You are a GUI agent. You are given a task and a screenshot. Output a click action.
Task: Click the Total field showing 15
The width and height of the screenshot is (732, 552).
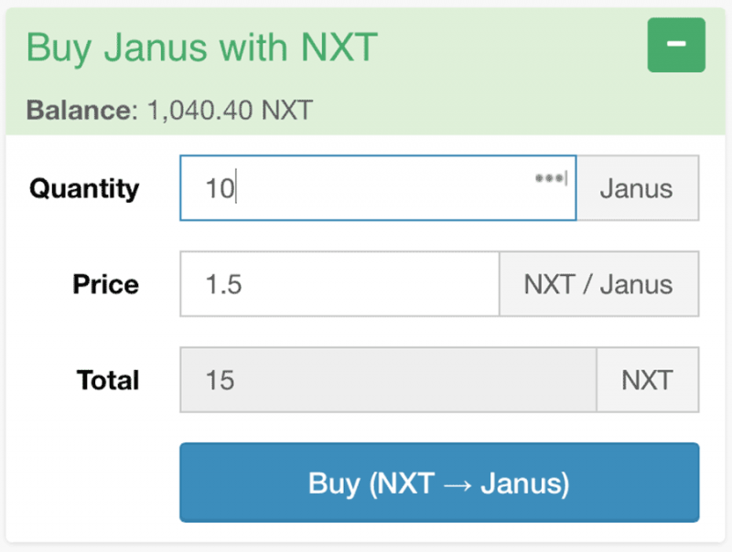point(388,379)
